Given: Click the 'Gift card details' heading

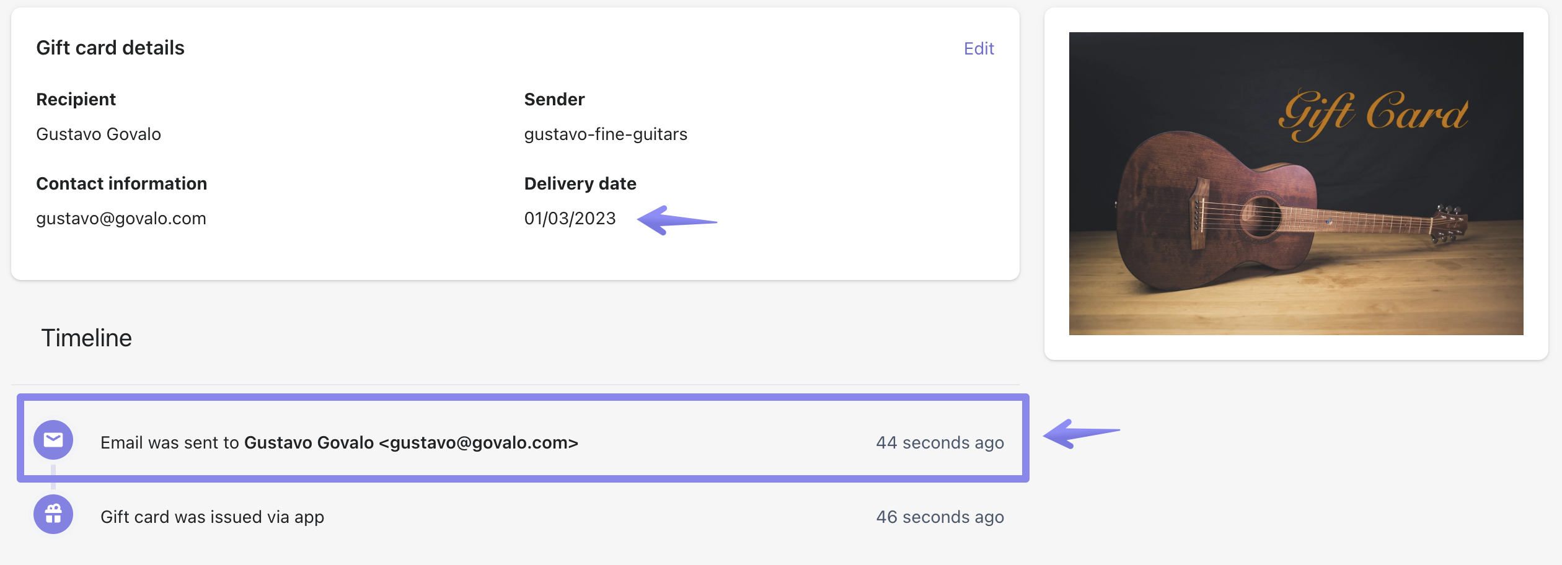Looking at the screenshot, I should point(110,48).
